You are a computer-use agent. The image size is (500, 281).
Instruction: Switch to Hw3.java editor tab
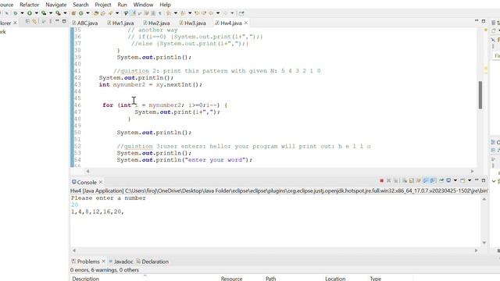(x=193, y=23)
